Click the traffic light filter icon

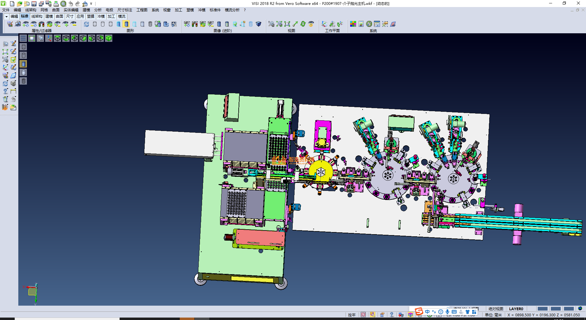(x=42, y=24)
